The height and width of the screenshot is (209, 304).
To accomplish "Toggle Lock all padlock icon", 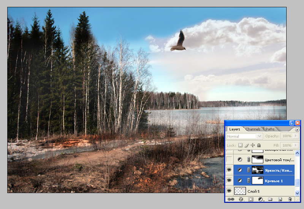I will click(x=259, y=145).
